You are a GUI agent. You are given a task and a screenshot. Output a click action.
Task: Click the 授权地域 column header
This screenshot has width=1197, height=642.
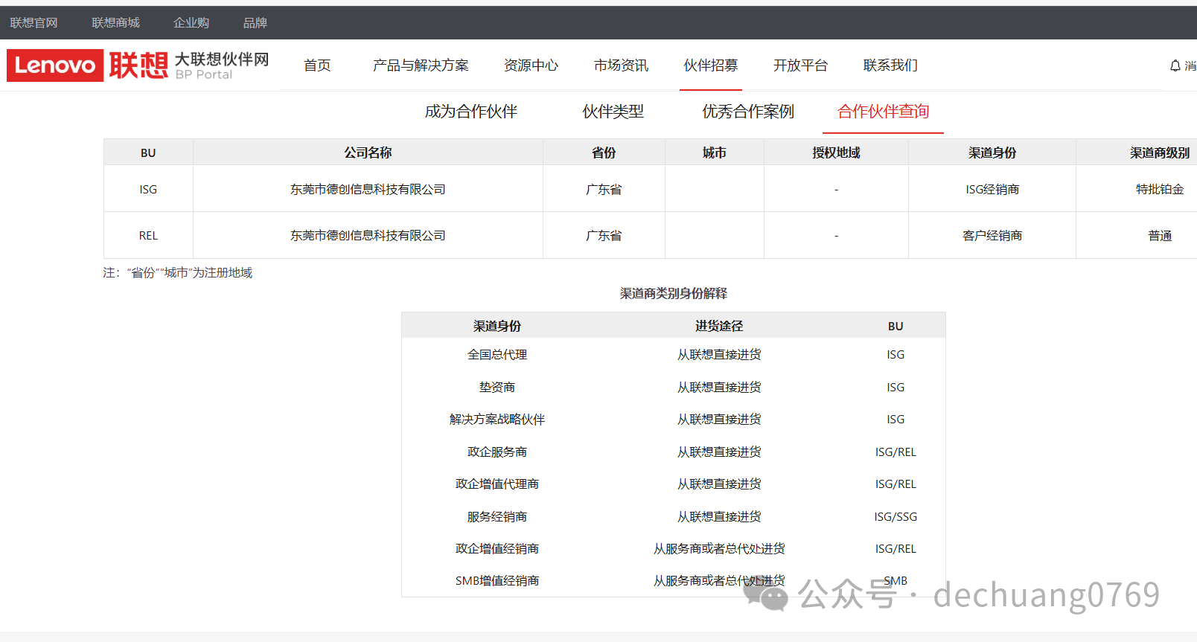click(x=836, y=153)
